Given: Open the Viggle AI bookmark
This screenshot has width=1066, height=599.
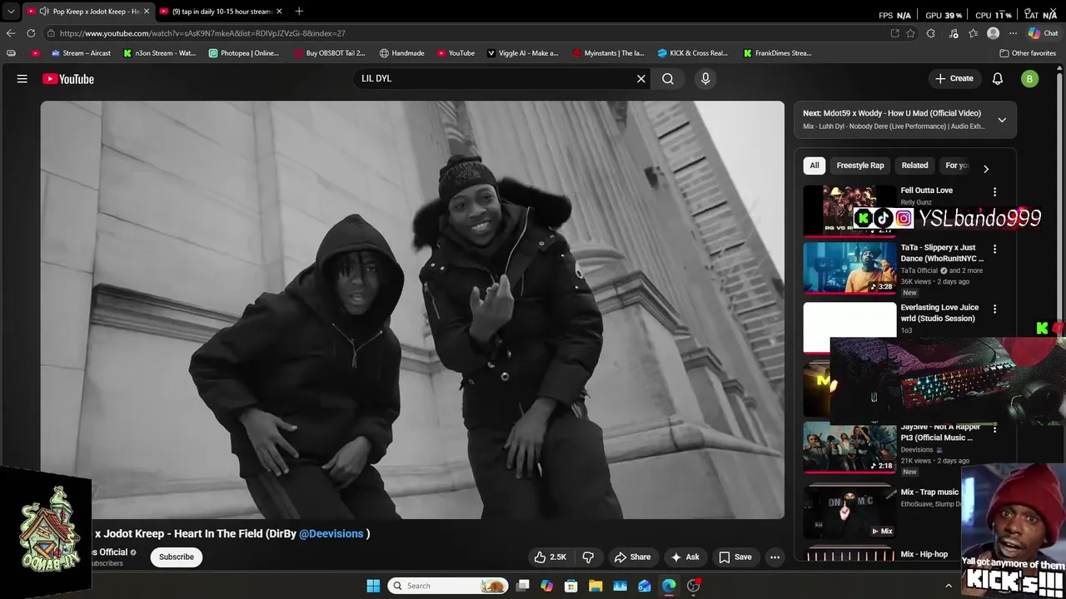Looking at the screenshot, I should 523,53.
